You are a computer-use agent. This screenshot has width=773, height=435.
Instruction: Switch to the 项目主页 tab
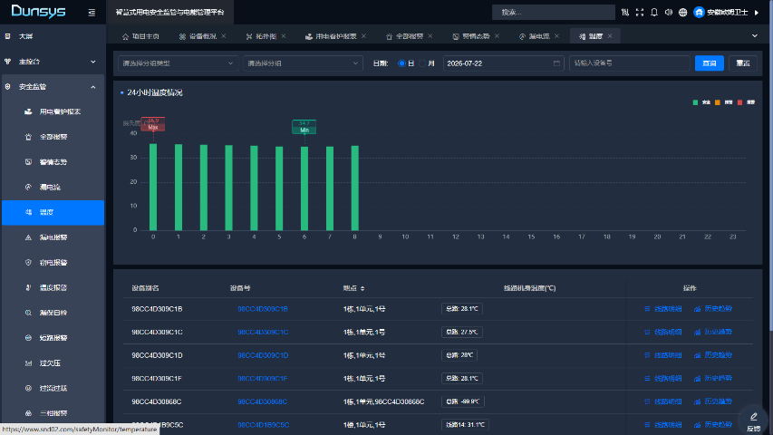point(140,36)
